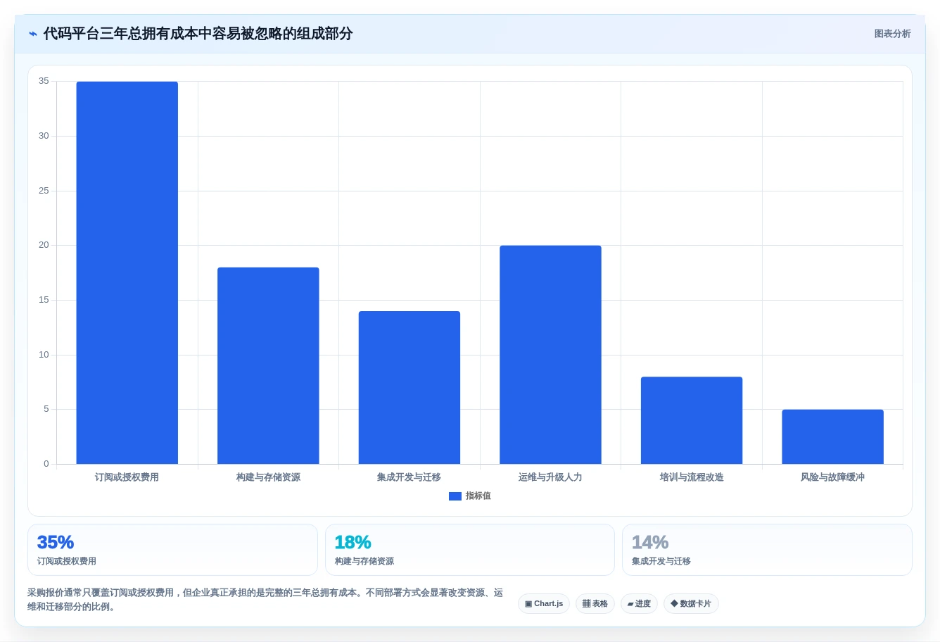Screen dimensions: 940x642
Task: Click the 指标值 legend label
Action: click(x=478, y=496)
